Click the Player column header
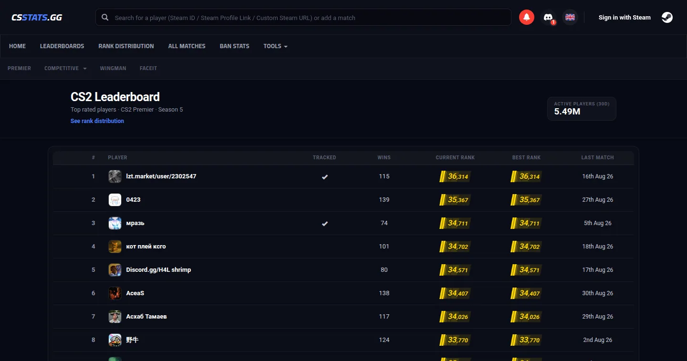This screenshot has width=687, height=361. click(117, 157)
